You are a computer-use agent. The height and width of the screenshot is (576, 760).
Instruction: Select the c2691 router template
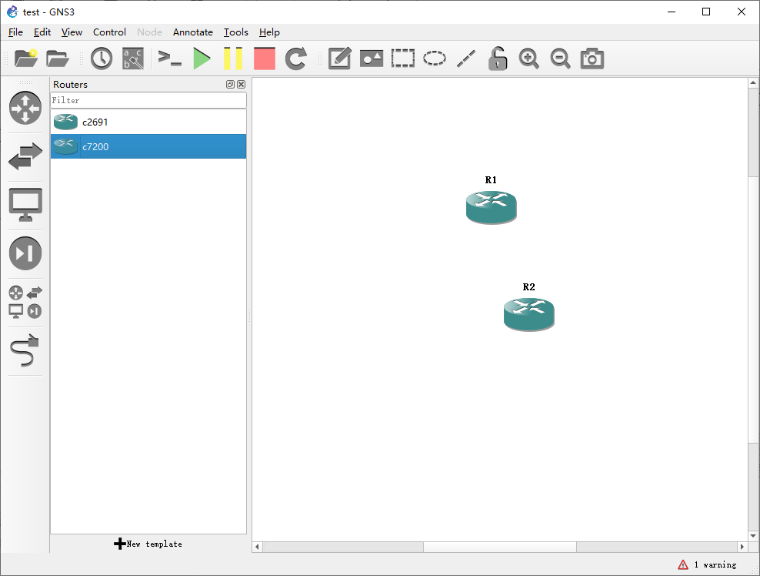click(148, 122)
